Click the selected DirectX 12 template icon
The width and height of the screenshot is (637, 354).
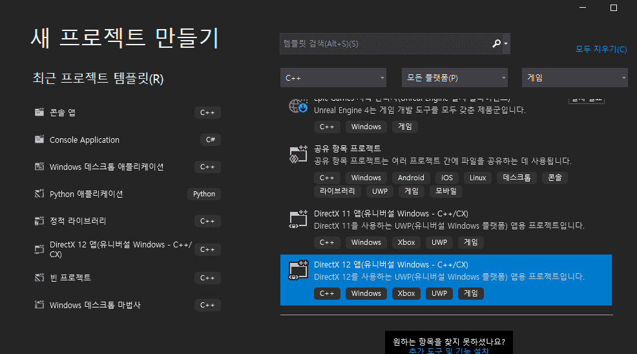coord(298,270)
